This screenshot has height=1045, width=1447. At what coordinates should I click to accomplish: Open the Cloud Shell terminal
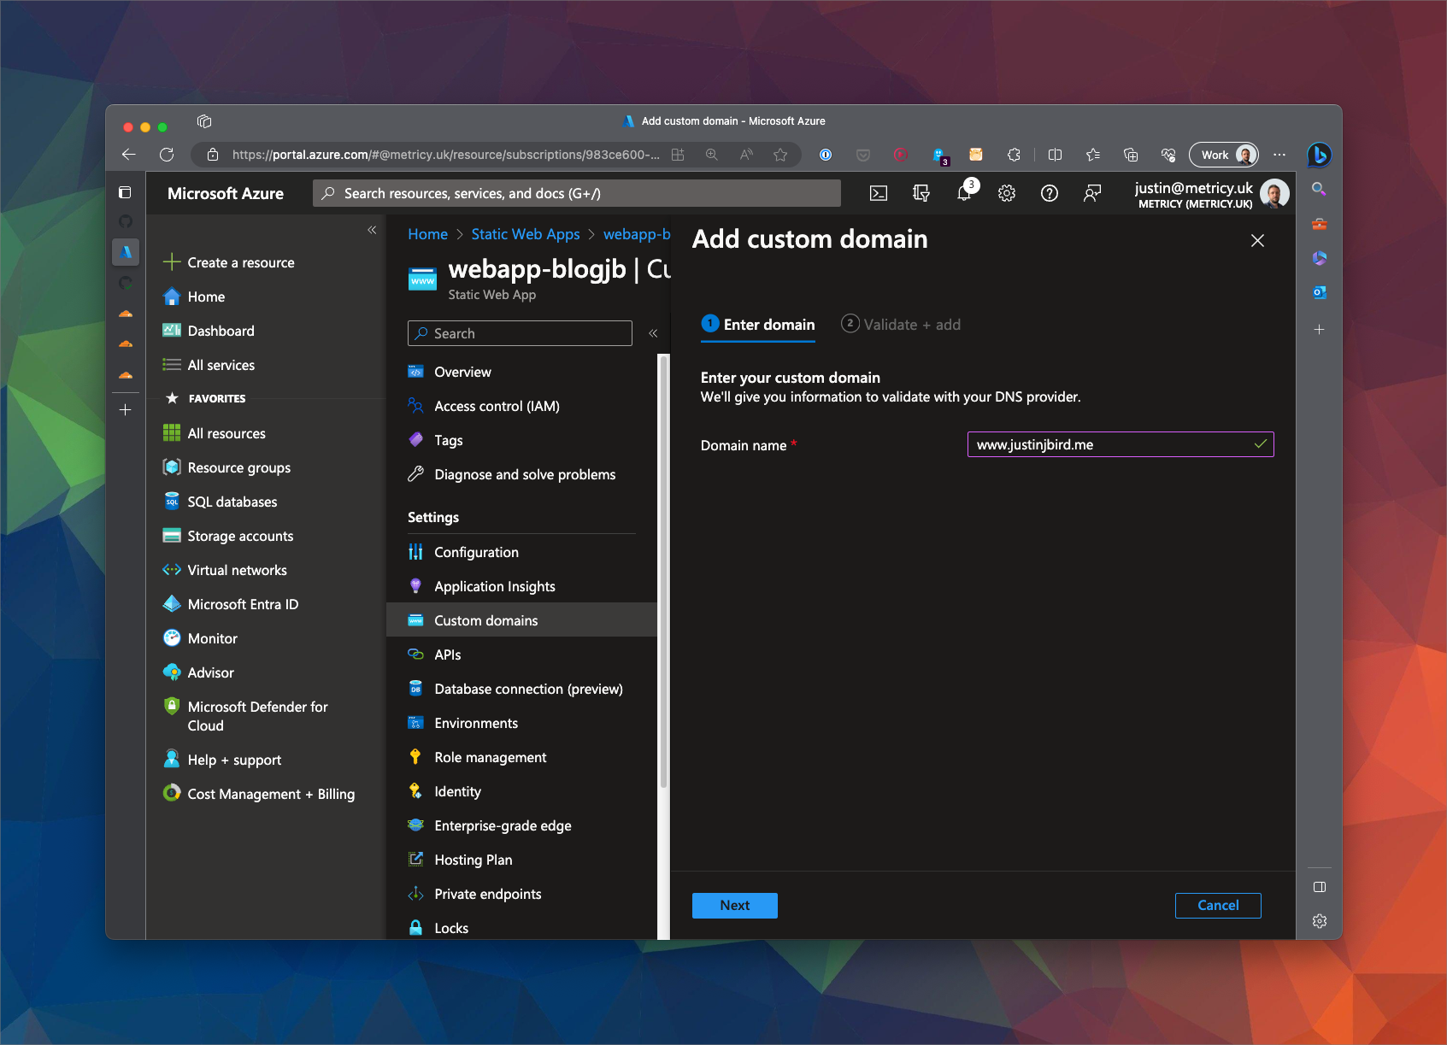click(x=878, y=193)
